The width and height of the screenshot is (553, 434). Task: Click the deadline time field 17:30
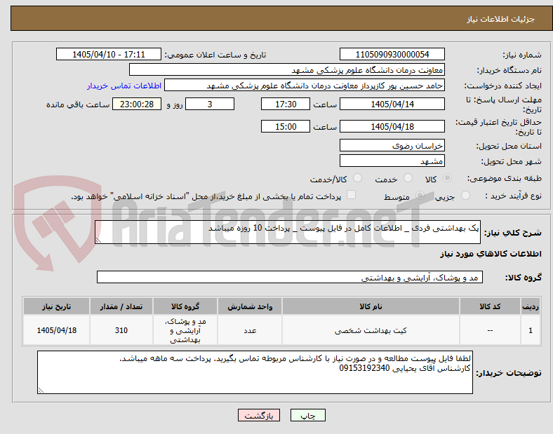[286, 104]
